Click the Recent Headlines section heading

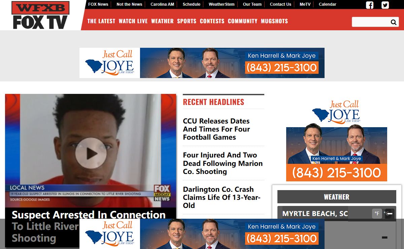213,102
